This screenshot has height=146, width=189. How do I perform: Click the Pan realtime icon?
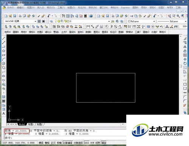pos(169,16)
